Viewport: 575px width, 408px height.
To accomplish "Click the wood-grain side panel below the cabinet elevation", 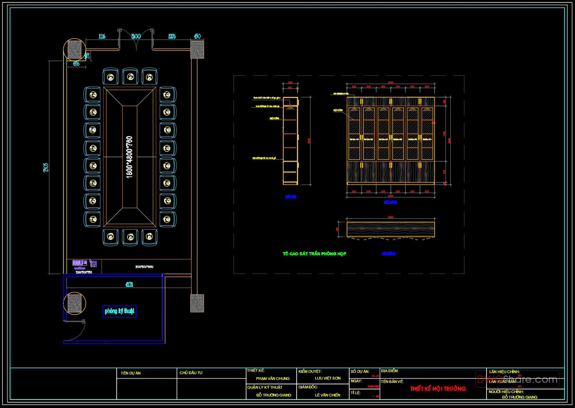I will 391,228.
